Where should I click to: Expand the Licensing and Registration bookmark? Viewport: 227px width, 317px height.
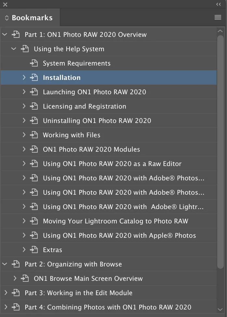point(24,106)
